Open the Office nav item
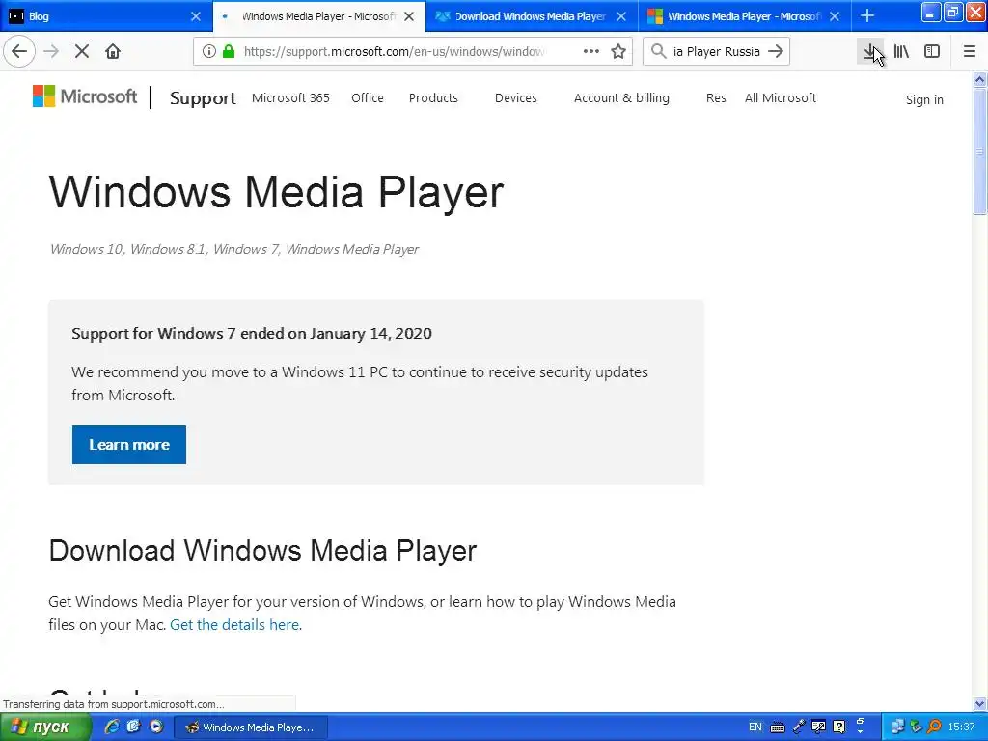Screen dimensions: 988x741 click(x=368, y=98)
